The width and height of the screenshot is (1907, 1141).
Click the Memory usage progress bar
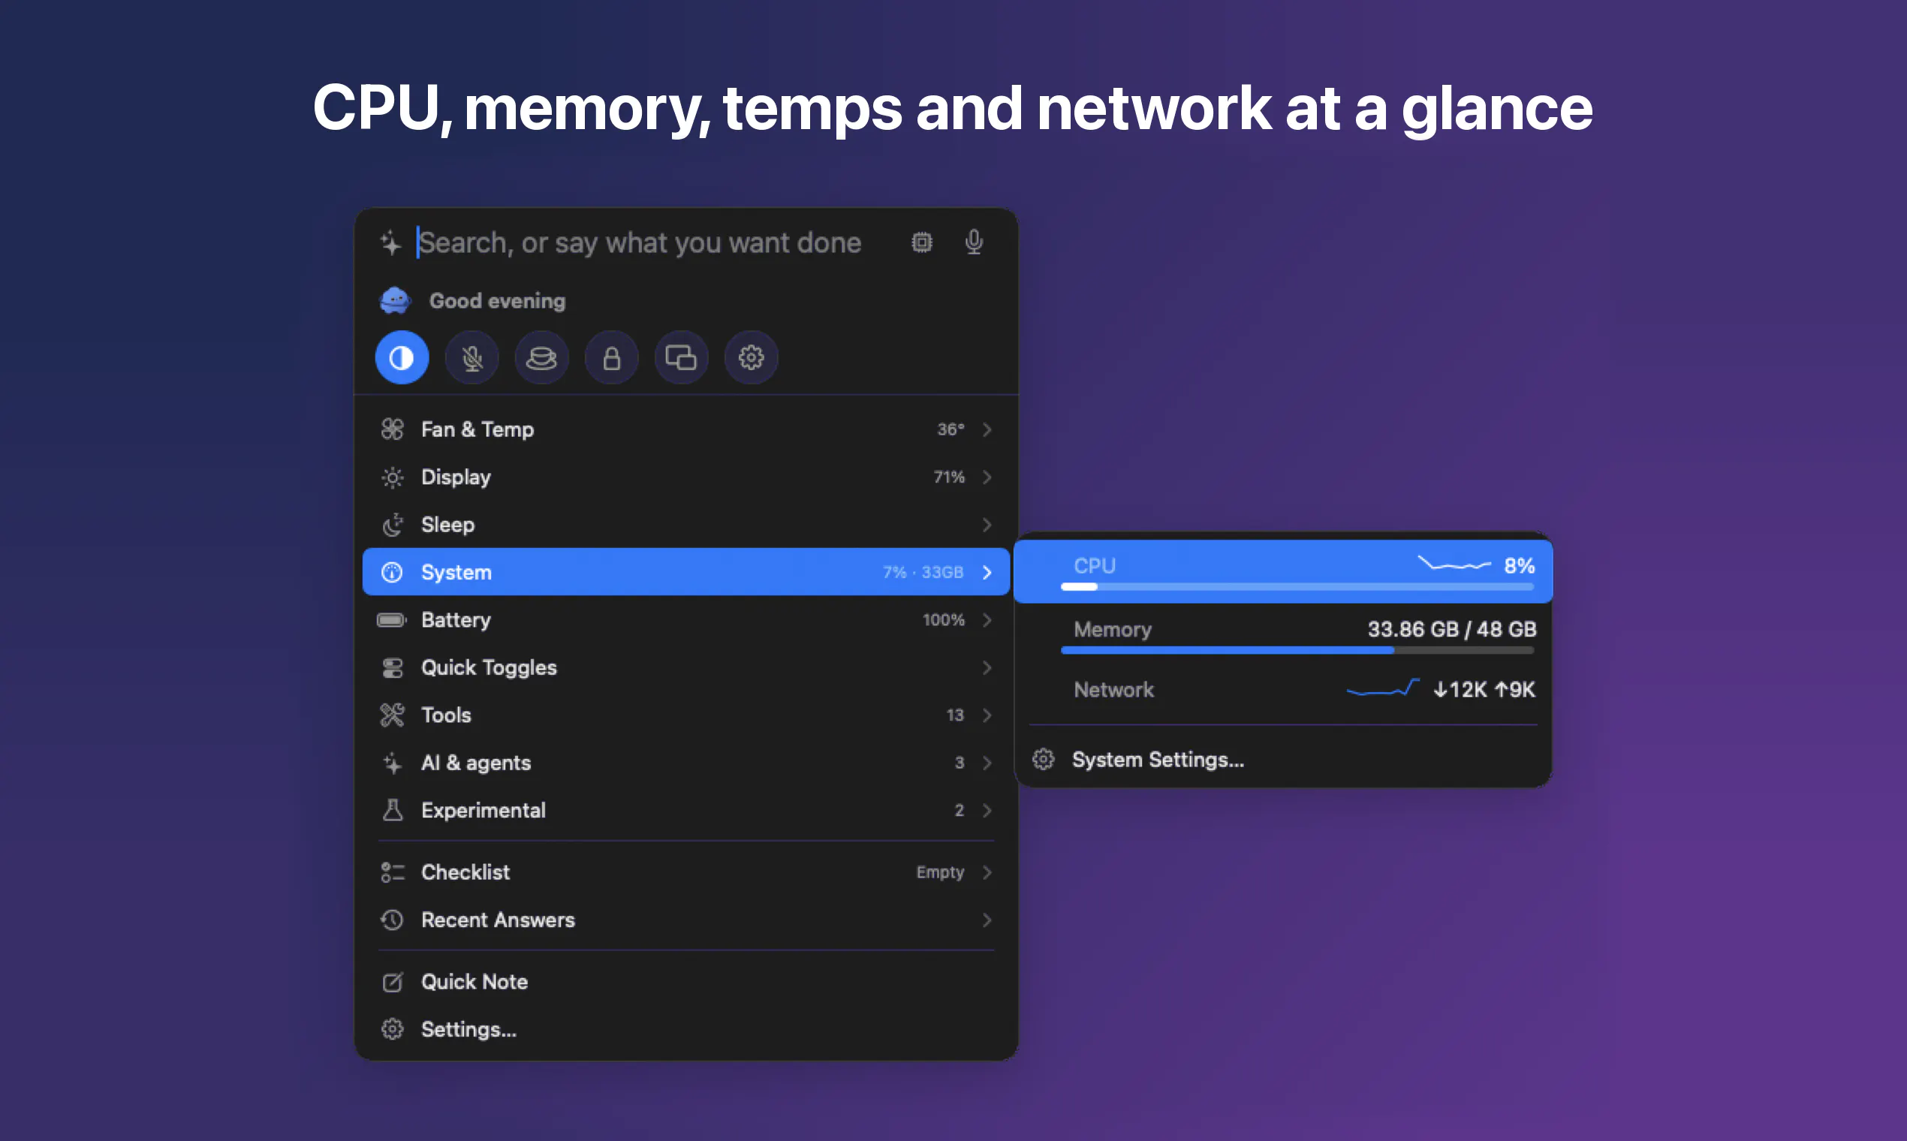tap(1297, 651)
